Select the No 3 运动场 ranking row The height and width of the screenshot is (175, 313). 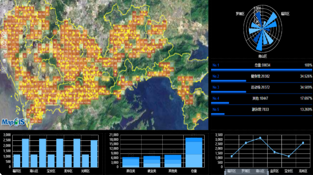[x=261, y=89]
